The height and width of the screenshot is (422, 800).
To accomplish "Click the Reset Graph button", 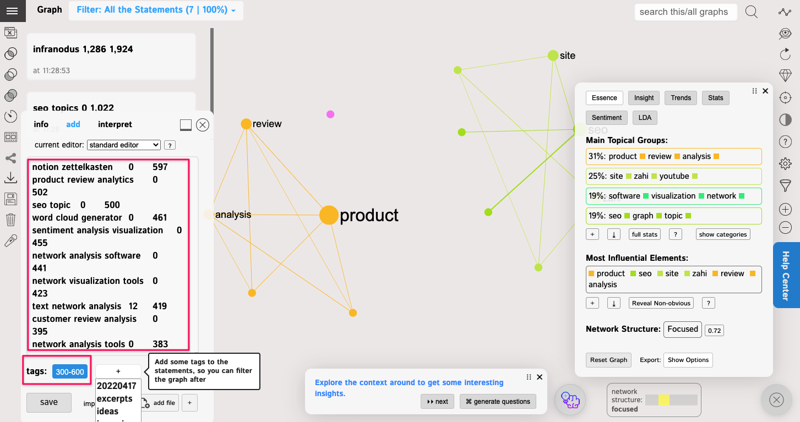I will point(608,360).
